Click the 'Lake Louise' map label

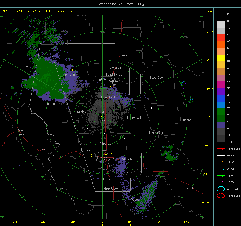[21, 132]
